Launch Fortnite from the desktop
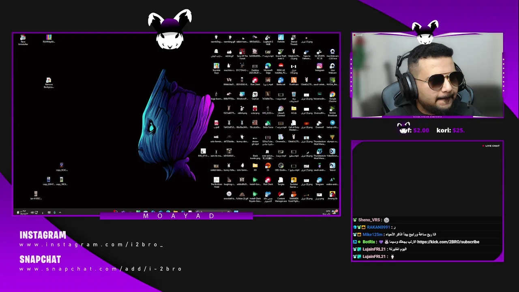Screen dimensions: 519x292 [281, 39]
